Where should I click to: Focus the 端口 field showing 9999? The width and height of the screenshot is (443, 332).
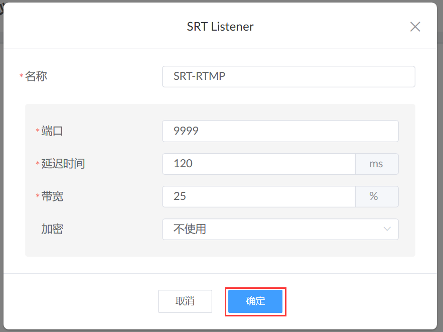[280, 131]
